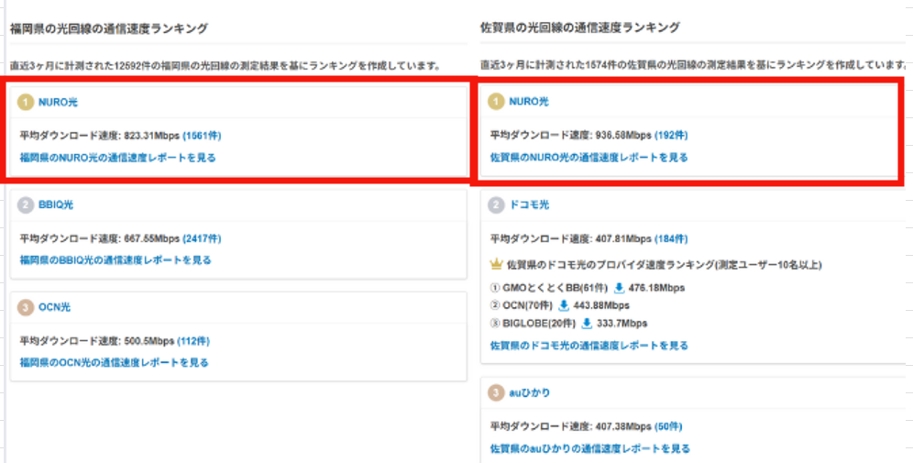Image resolution: width=913 pixels, height=463 pixels.
Task: Click the 823.31Mbps average download speed text
Action: click(152, 136)
